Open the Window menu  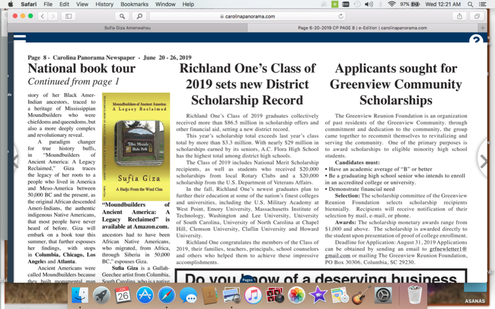pyautogui.click(x=165, y=4)
